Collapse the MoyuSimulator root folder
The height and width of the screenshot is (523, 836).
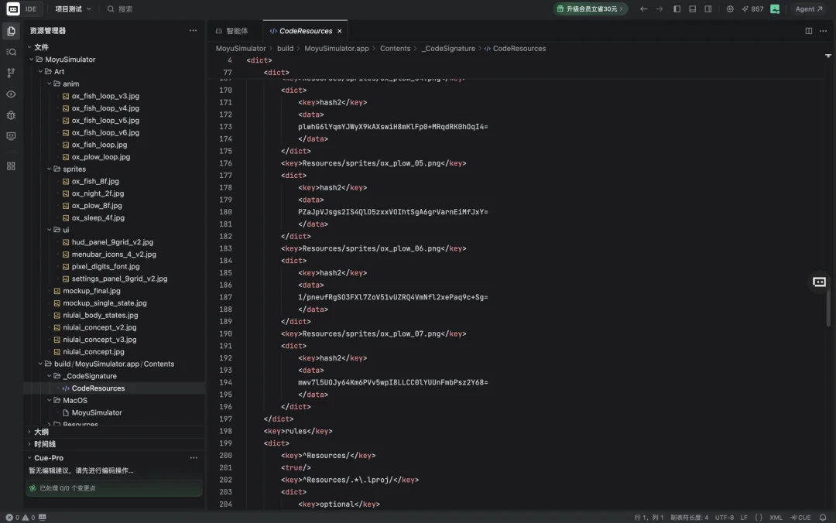pos(32,59)
